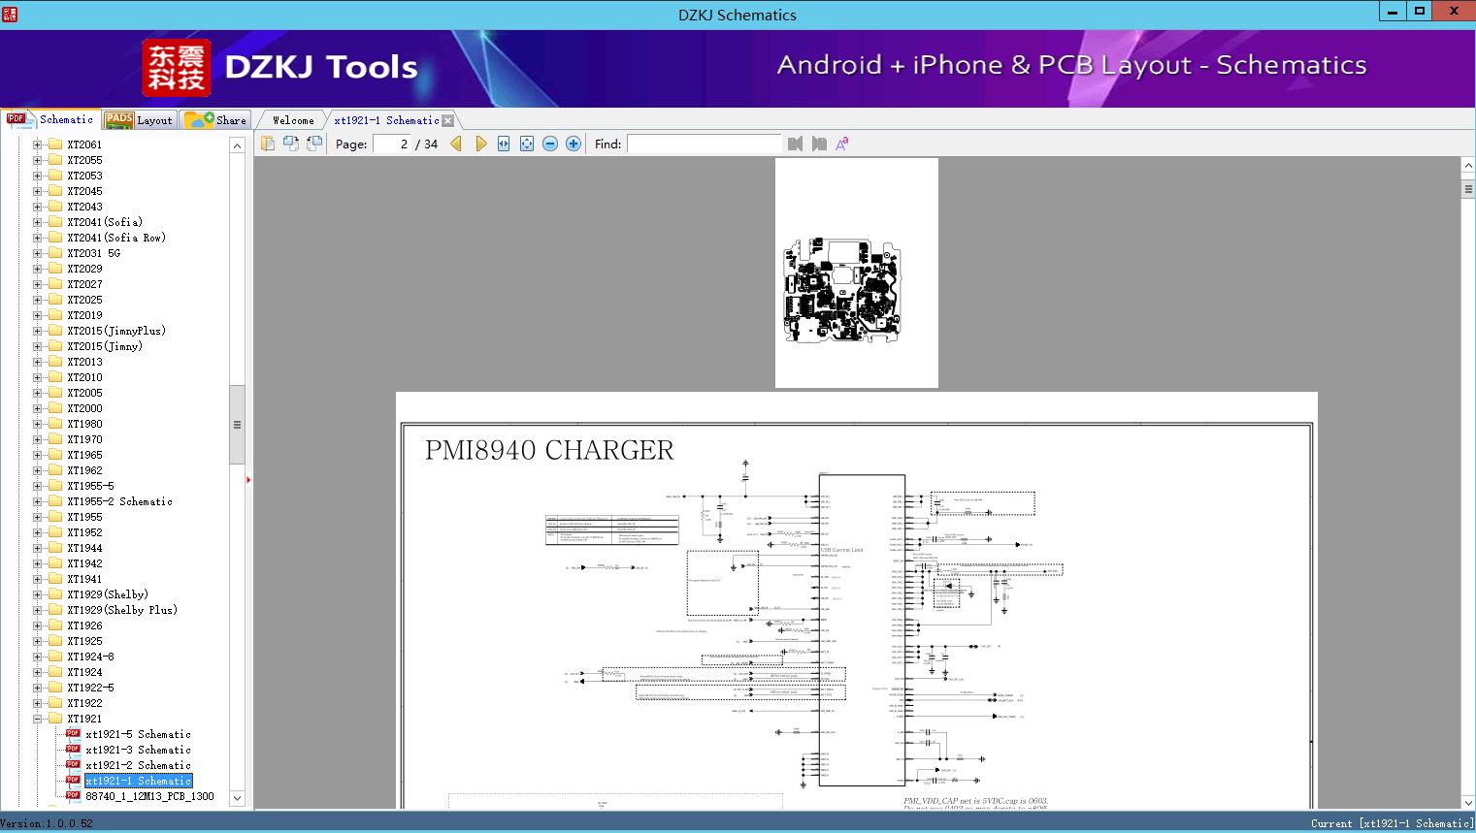Screen dimensions: 1476x833
Task: Select the XT1929(Shelby) tree item
Action: [x=108, y=594]
